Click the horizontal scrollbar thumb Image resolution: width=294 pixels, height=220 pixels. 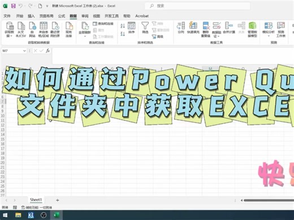tap(269, 200)
